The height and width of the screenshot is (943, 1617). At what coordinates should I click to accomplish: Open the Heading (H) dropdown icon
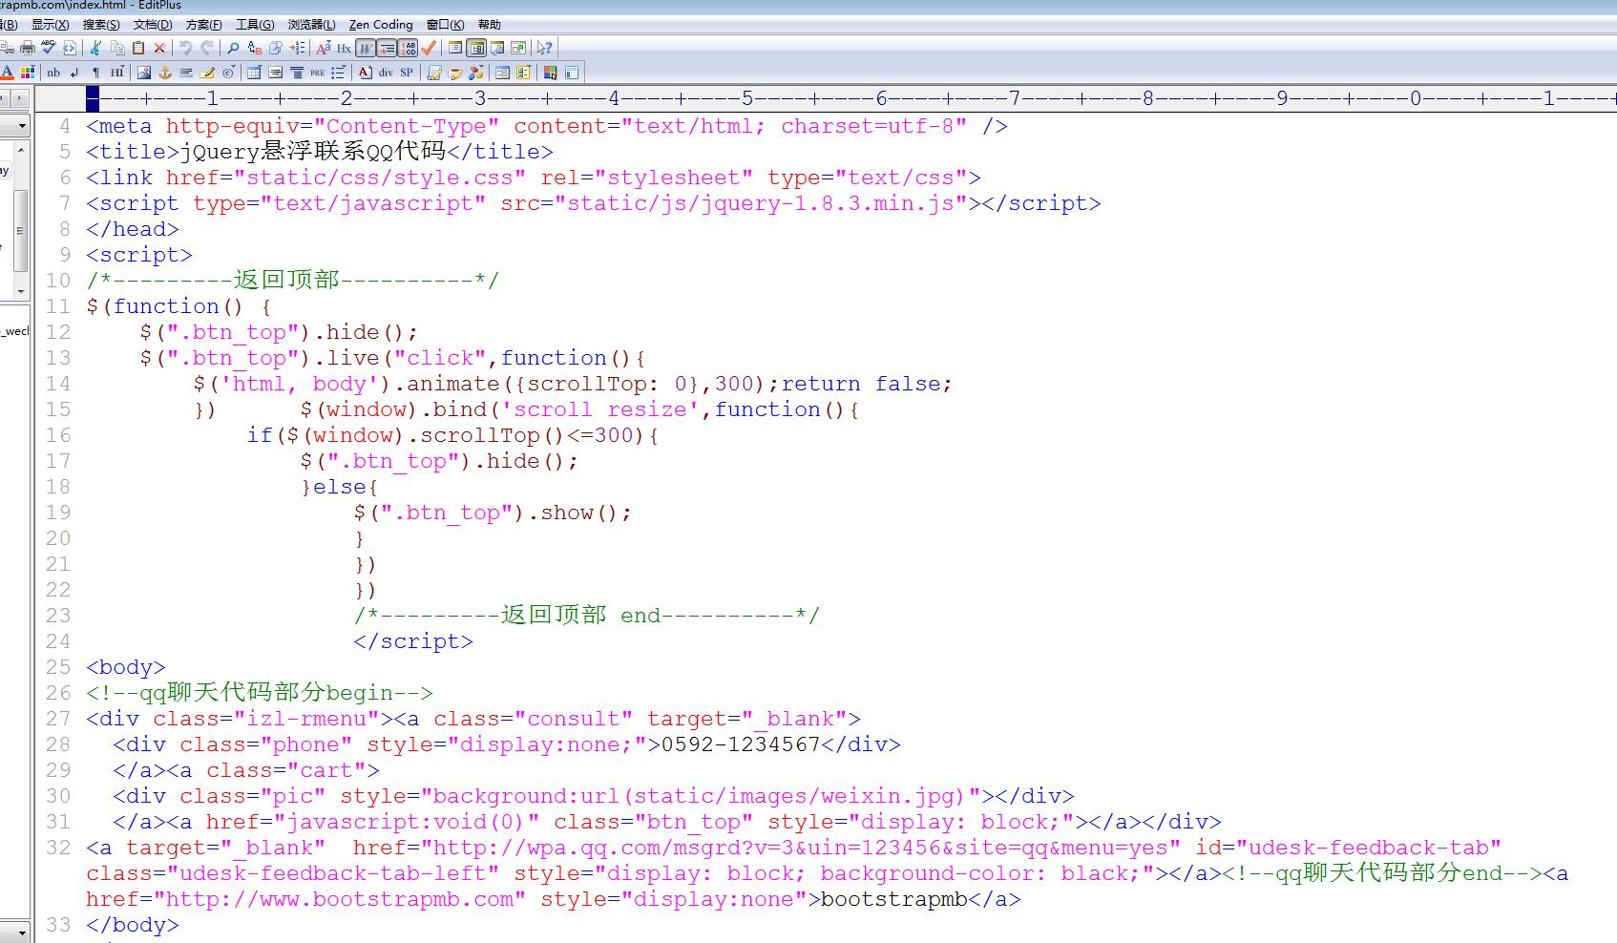pos(117,73)
